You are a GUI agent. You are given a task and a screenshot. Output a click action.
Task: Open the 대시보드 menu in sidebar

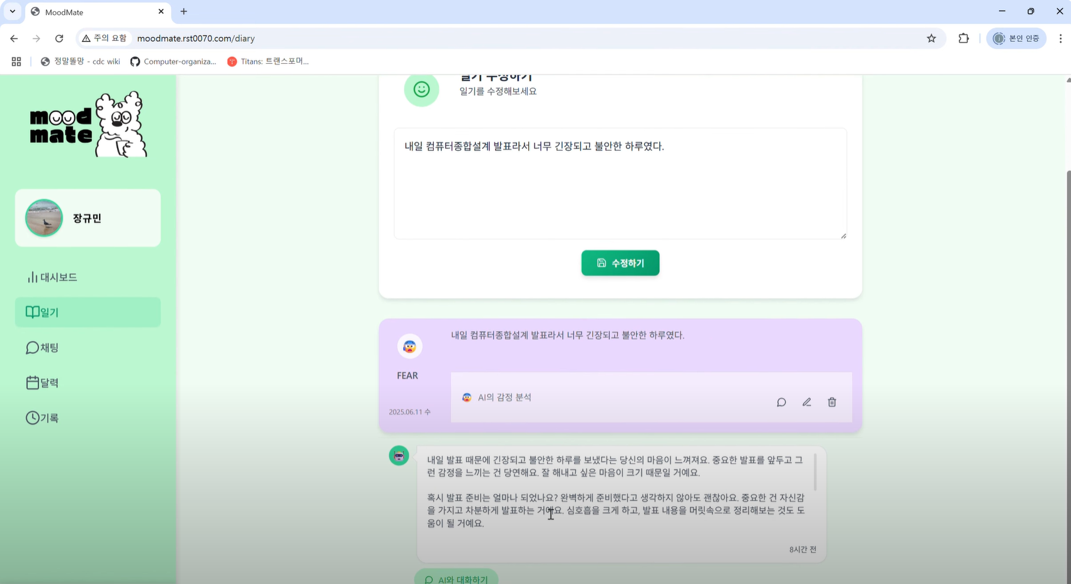pos(52,277)
